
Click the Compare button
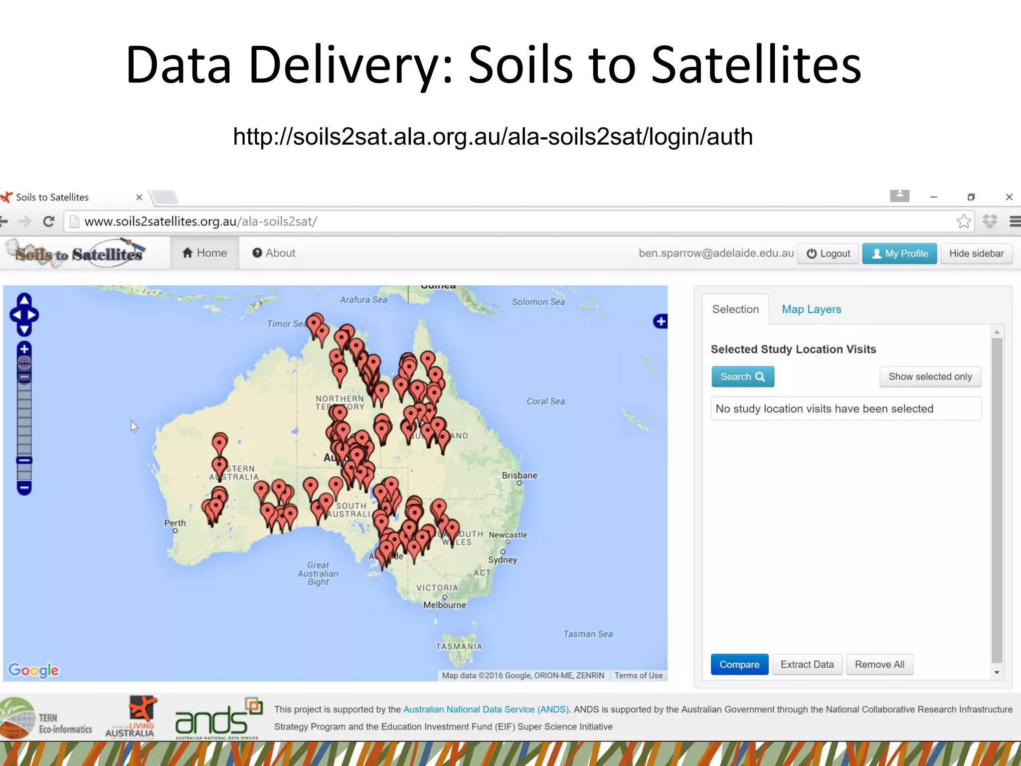(739, 664)
